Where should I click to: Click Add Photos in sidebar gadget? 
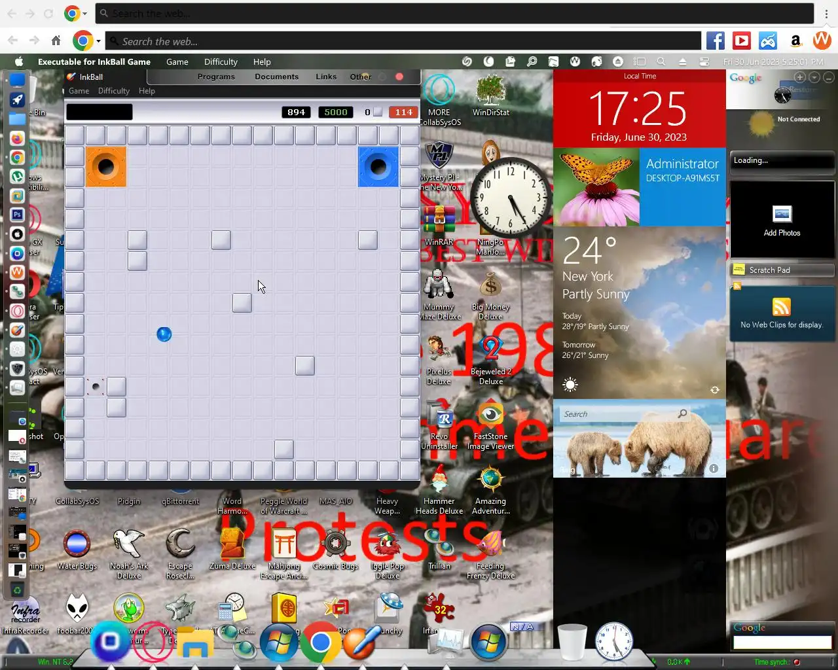[782, 221]
